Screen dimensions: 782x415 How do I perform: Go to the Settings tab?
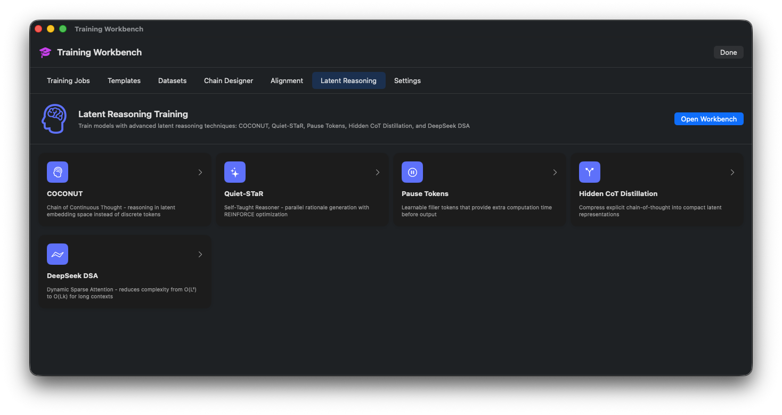pyautogui.click(x=407, y=80)
